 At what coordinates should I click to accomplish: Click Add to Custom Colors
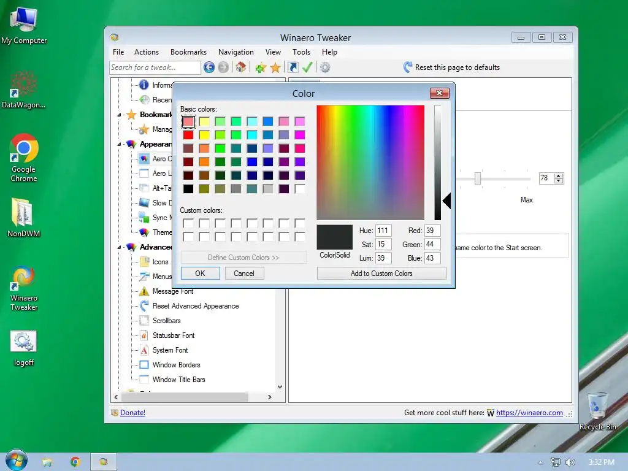[x=381, y=273]
